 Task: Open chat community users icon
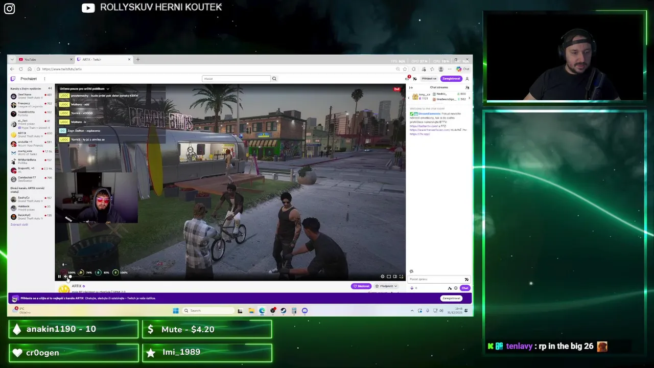point(467,87)
